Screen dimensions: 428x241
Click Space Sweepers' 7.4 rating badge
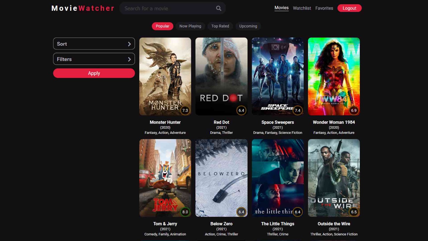pos(297,110)
